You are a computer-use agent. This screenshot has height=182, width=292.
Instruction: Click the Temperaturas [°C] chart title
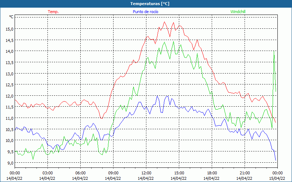click(x=150, y=4)
